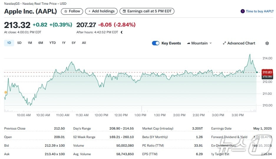This screenshot has width=276, height=159.
Task: Toggle the Key Events switch
Action: point(156,43)
